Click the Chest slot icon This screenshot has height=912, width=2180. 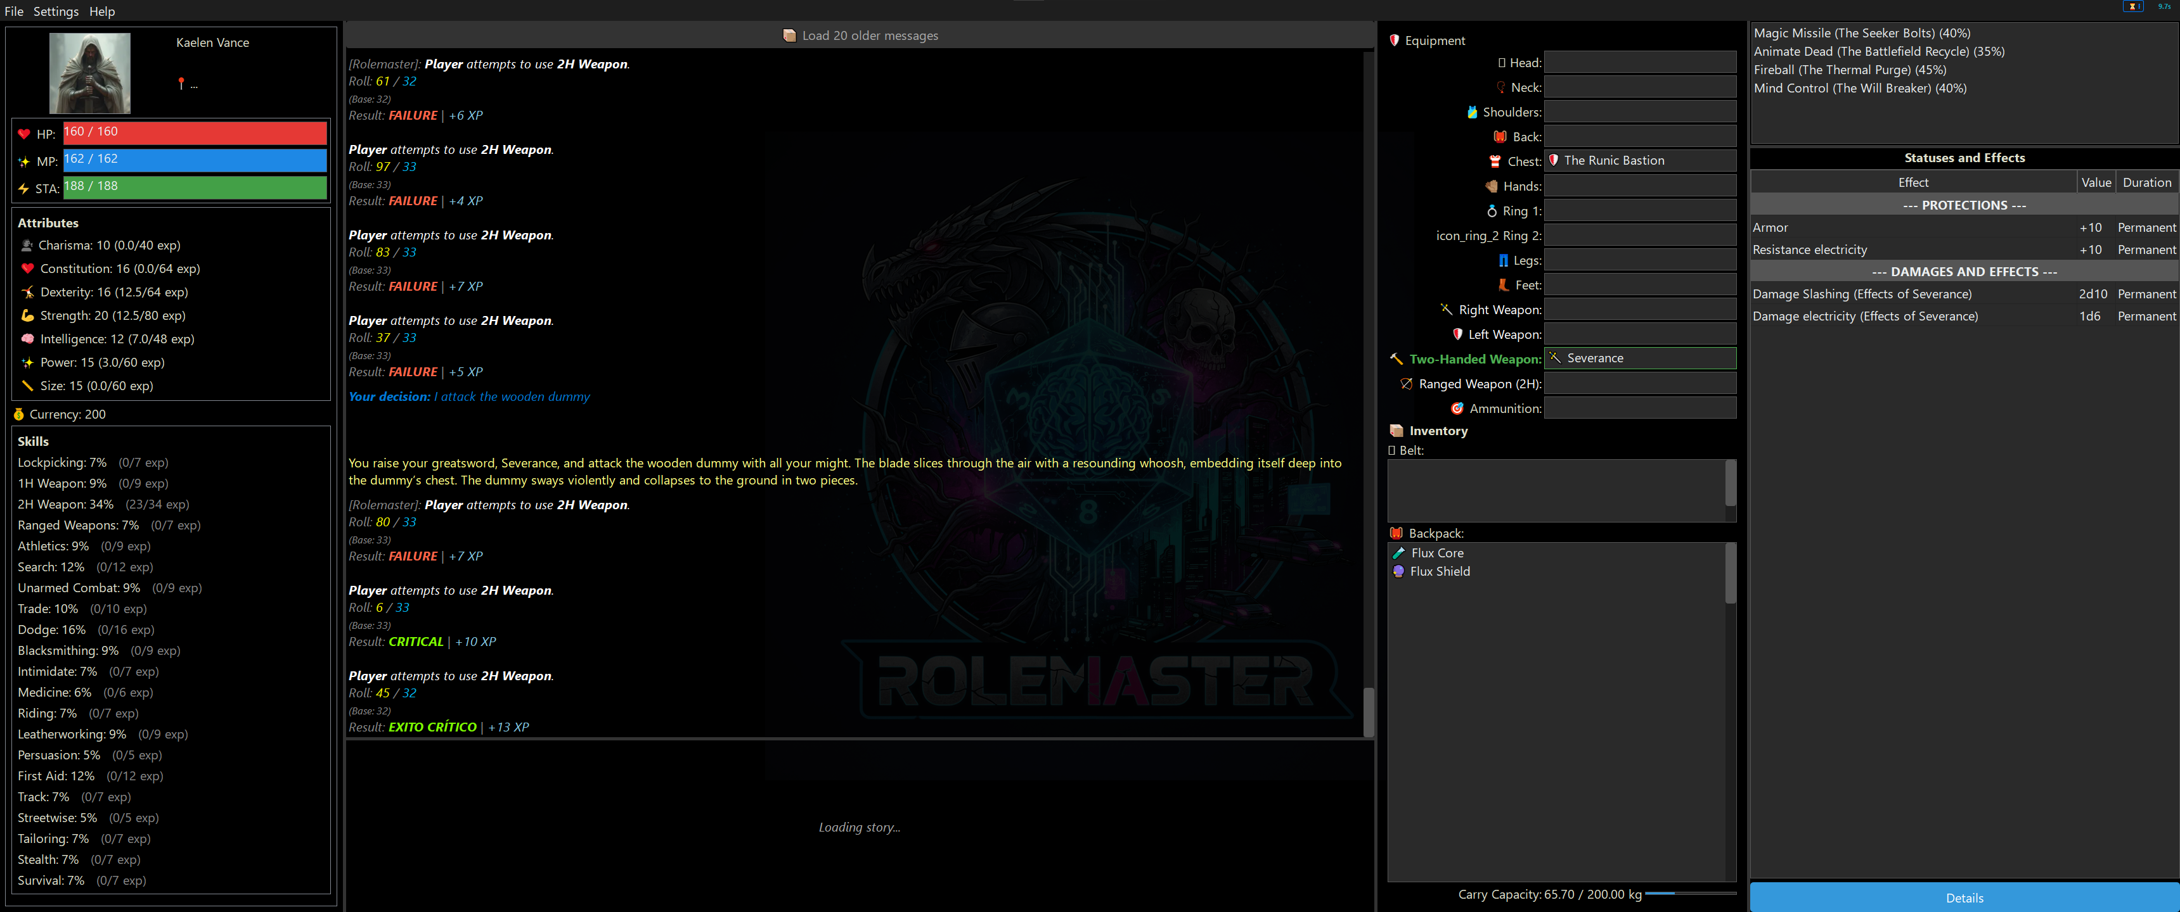[1495, 161]
